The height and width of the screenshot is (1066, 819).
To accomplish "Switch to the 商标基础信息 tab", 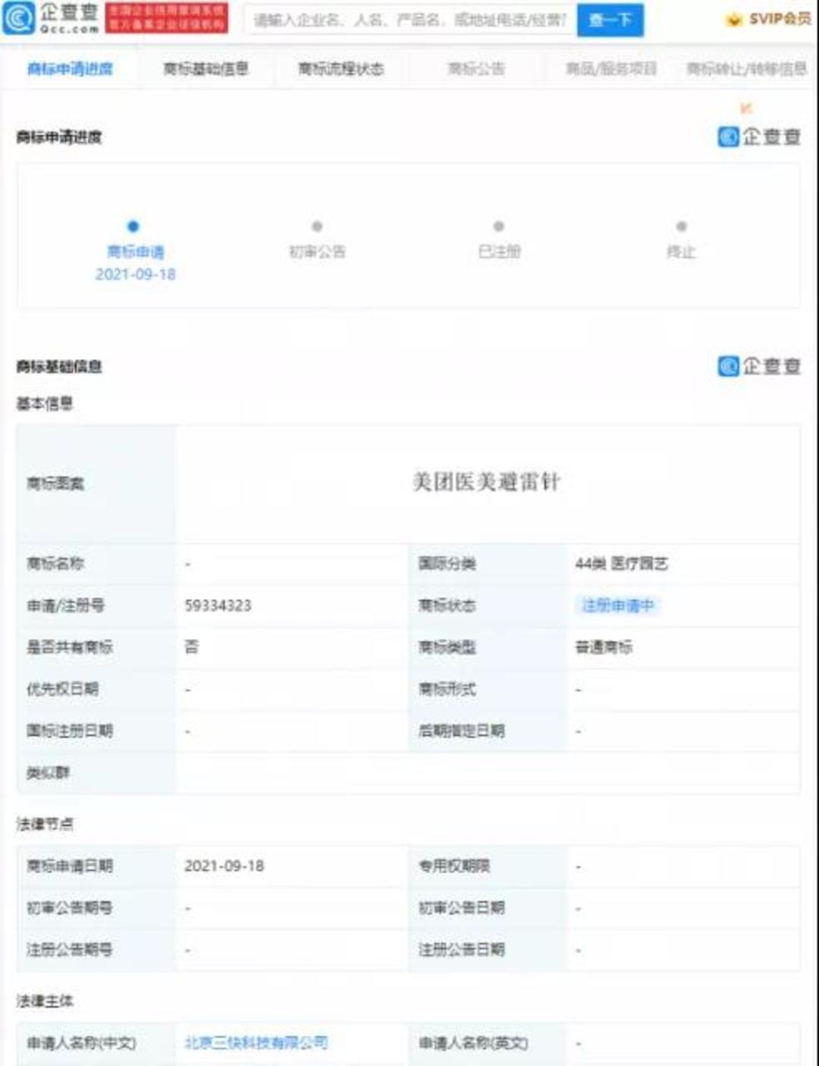I will point(206,69).
